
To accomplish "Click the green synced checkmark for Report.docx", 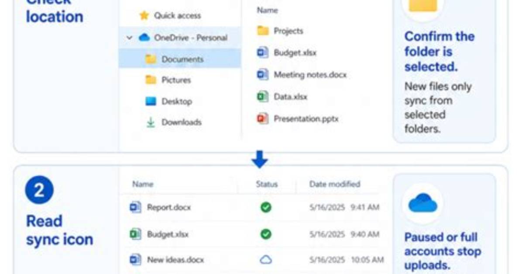I will tap(266, 207).
